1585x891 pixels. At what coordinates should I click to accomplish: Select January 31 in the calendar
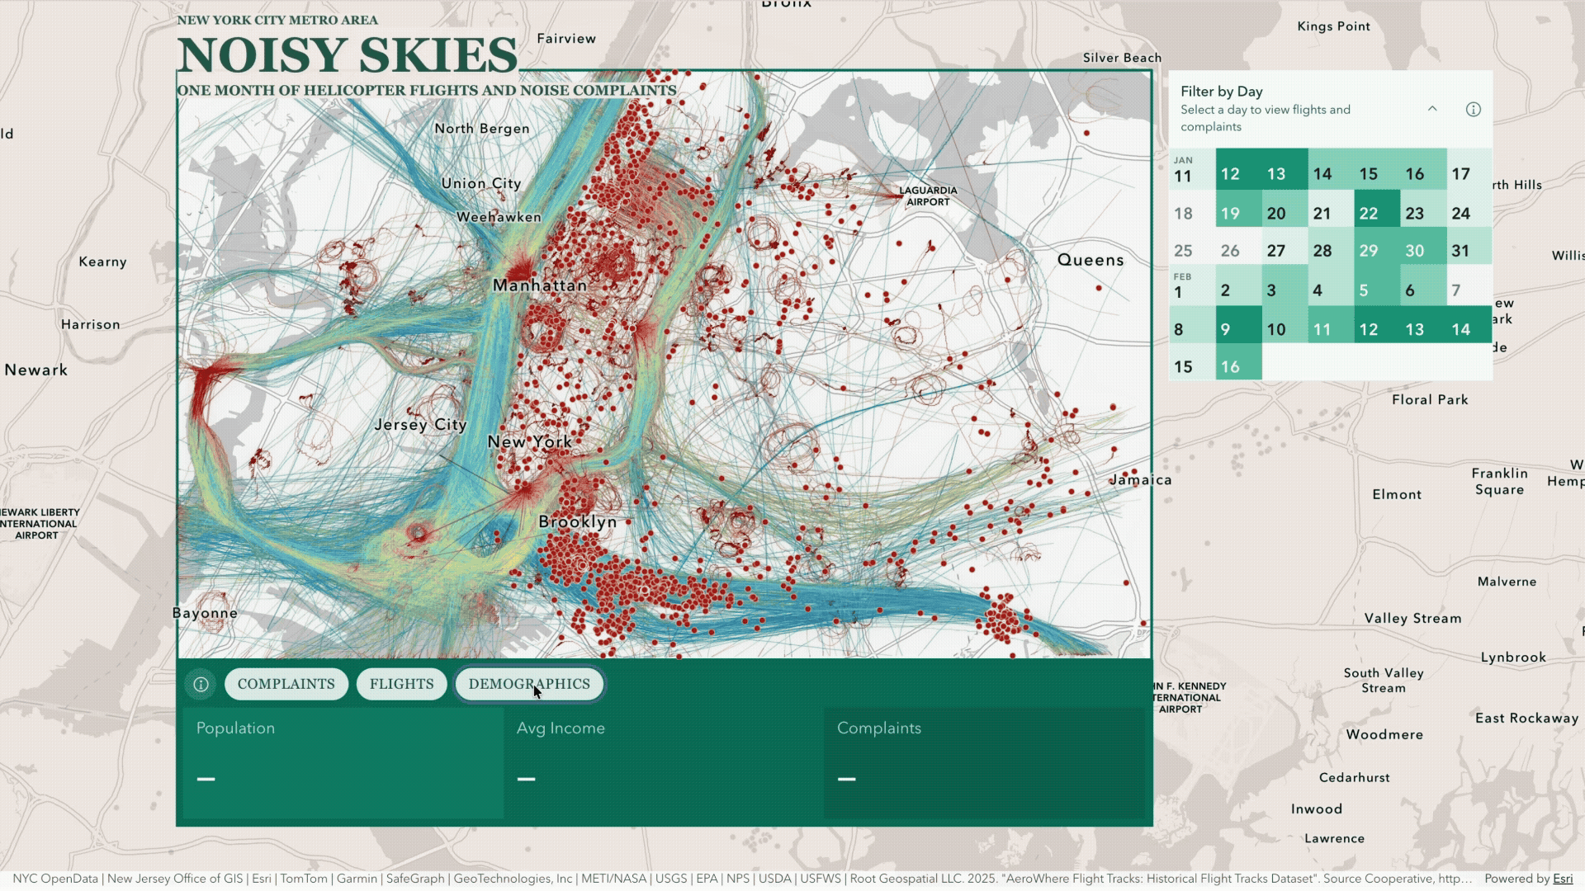(x=1469, y=246)
